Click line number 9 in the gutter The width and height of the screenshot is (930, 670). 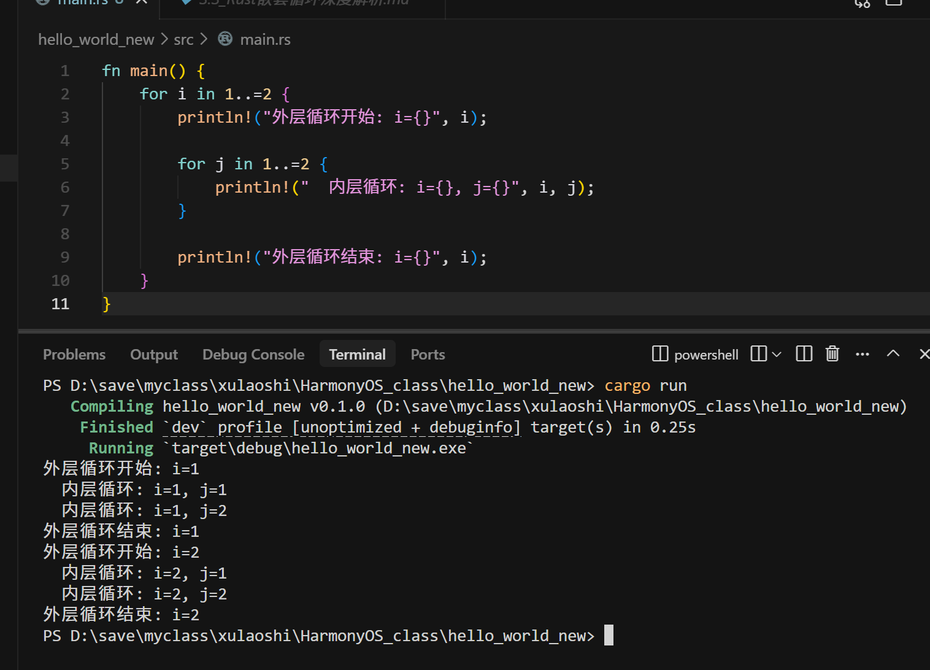(x=65, y=258)
